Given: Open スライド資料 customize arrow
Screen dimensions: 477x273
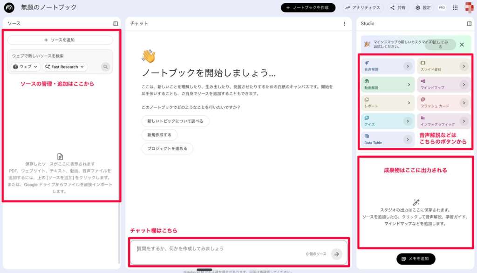Looking at the screenshot, I should [463, 66].
